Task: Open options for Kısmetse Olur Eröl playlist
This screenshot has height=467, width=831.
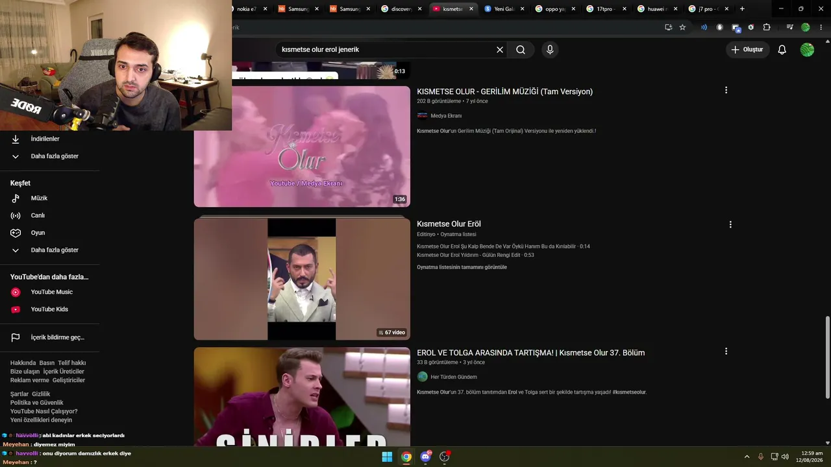Action: [x=730, y=224]
